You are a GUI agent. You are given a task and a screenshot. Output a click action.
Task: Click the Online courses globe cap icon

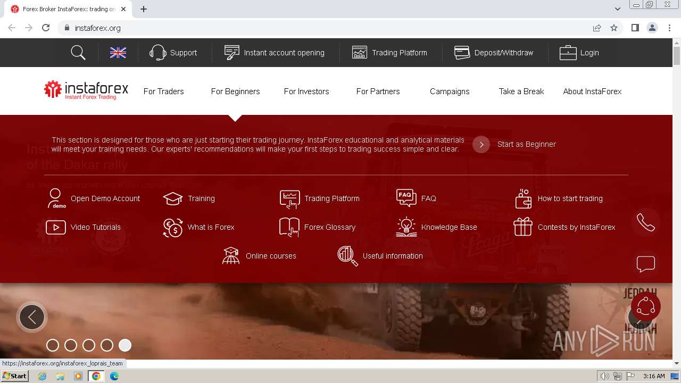[231, 256]
